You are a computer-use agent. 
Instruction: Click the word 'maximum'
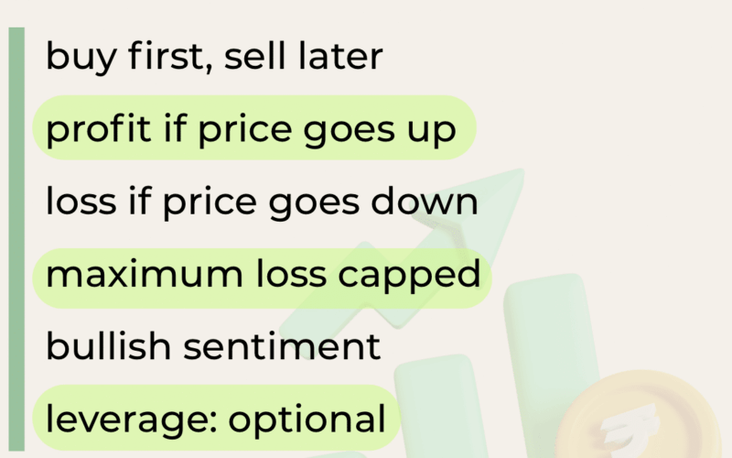click(145, 275)
